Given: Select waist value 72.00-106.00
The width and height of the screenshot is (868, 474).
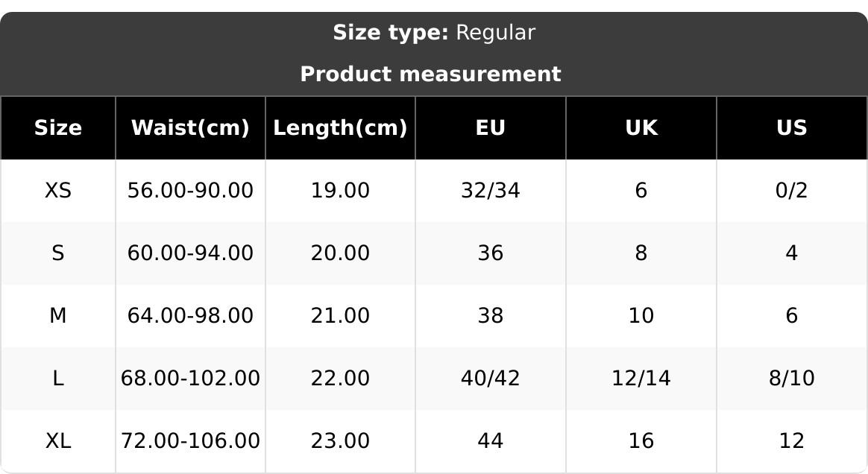Looking at the screenshot, I should [190, 441].
